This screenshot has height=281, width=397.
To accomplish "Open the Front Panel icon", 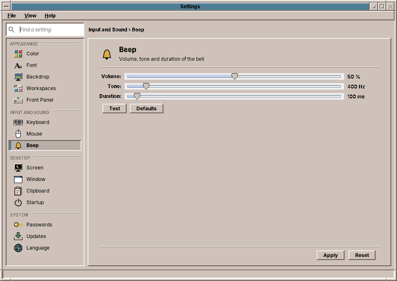I will (x=18, y=100).
